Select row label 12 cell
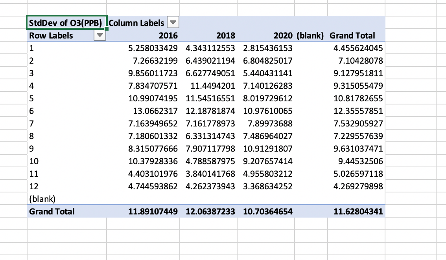Viewport: 446px width, 260px height. pos(34,186)
